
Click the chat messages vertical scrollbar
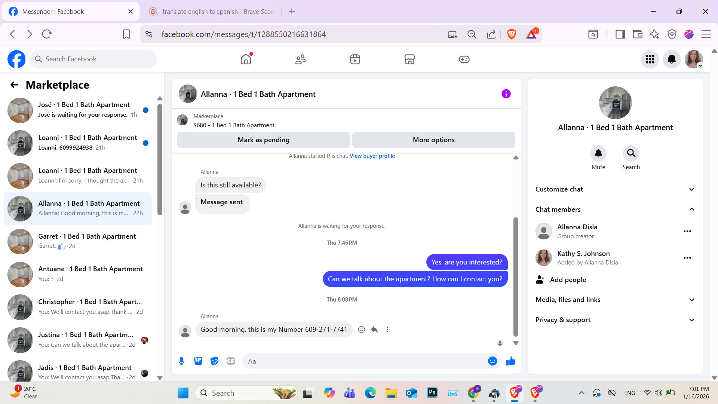point(516,277)
